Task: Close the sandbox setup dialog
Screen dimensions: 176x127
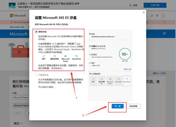Action: tap(144, 12)
